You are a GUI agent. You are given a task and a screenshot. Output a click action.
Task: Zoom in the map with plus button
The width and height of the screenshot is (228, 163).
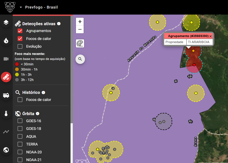(80, 22)
